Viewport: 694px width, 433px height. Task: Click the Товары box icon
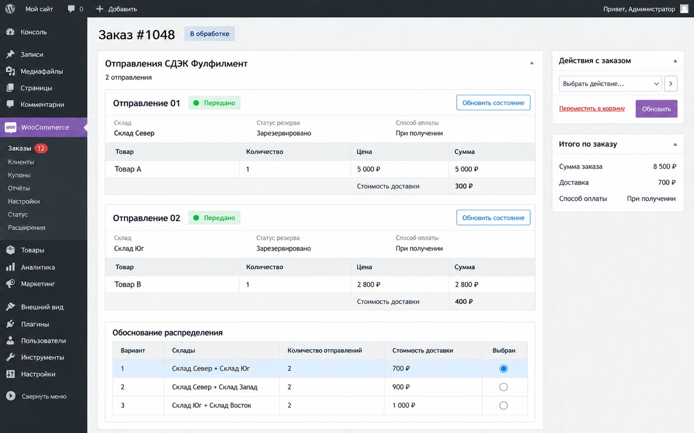tap(10, 250)
